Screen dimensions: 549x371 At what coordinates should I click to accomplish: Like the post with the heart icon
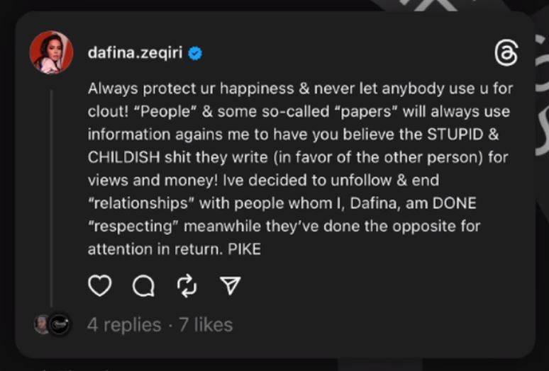[x=100, y=286]
